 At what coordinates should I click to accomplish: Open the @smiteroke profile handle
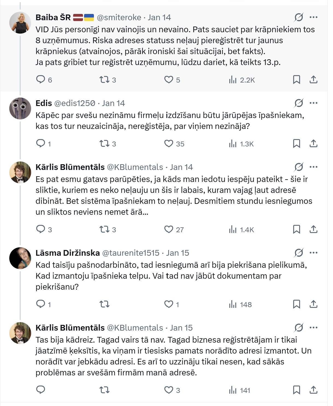[119, 17]
